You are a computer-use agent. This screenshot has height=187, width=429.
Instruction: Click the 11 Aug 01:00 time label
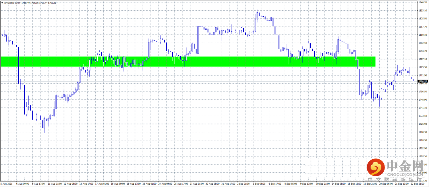[54, 185]
